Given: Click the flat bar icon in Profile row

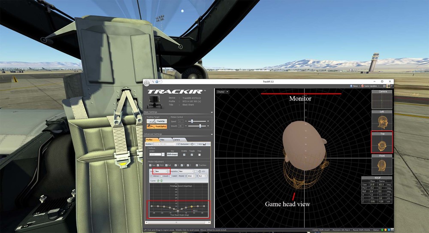Looking at the screenshot, I should pos(200,144).
